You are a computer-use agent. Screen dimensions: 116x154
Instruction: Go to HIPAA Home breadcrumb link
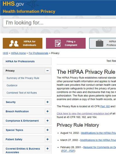[x=18, y=53]
